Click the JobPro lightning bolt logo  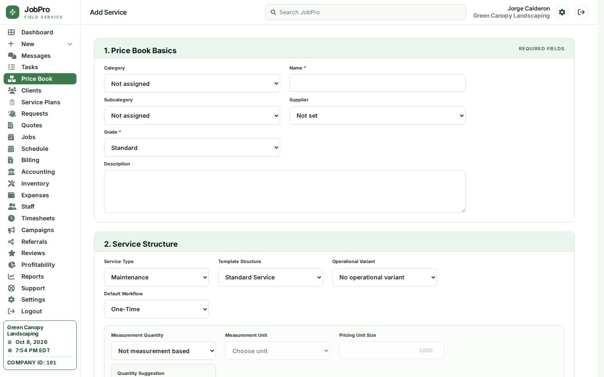(13, 12)
